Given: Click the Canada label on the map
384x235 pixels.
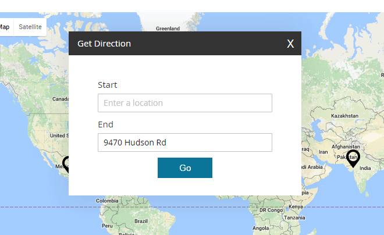Looking at the screenshot, I should [61, 99].
